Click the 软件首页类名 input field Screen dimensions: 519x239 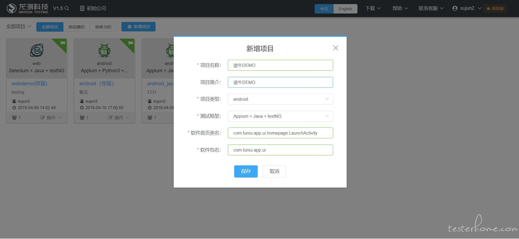[x=280, y=133]
